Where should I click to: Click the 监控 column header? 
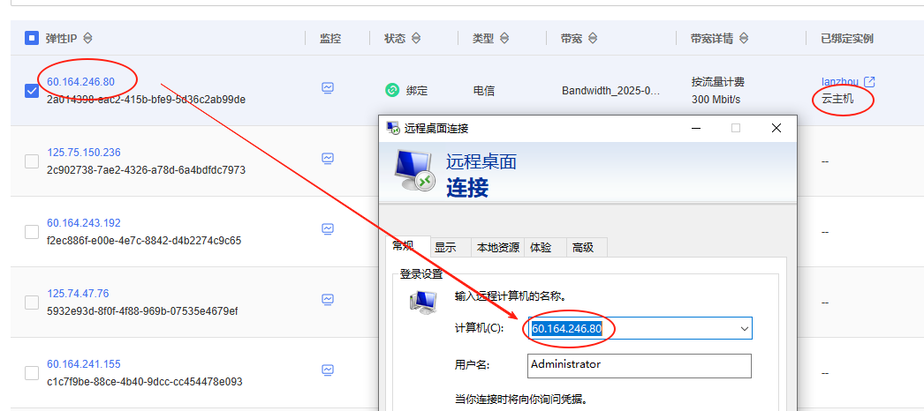point(330,38)
